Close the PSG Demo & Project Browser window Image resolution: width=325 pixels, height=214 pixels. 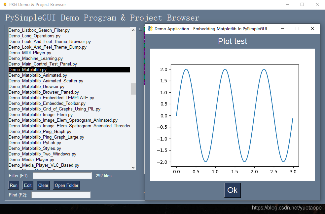coord(317,4)
